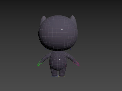This screenshot has width=122, height=91.
Task: Pick the yellow foot control at the feet
Action: coord(62,76)
